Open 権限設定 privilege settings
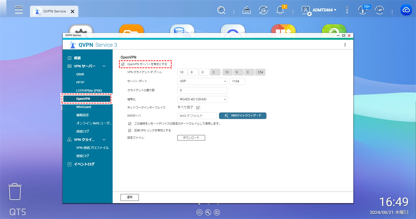This screenshot has height=219, width=416. (83, 115)
